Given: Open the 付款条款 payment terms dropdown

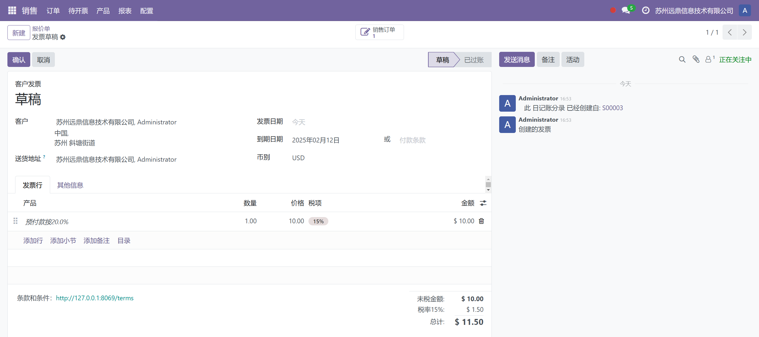Looking at the screenshot, I should click(412, 140).
